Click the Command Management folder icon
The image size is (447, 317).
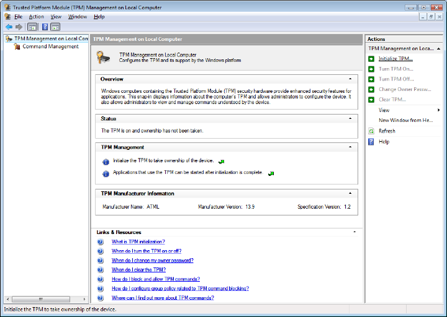pyautogui.click(x=17, y=46)
